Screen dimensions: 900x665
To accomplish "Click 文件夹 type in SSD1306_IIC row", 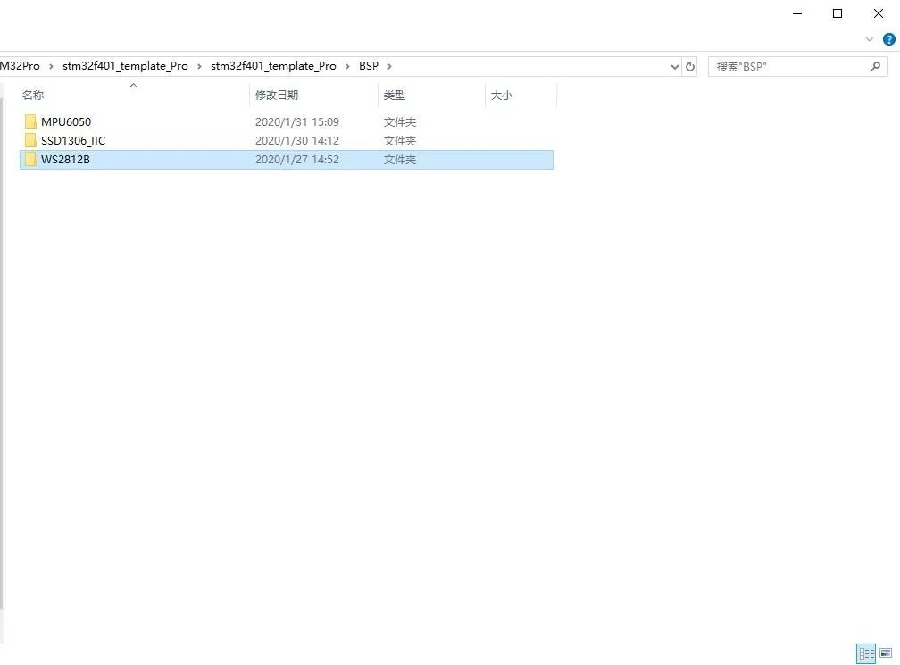I will click(x=399, y=140).
